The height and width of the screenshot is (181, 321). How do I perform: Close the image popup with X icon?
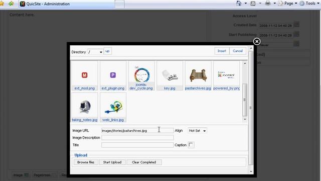click(x=257, y=41)
